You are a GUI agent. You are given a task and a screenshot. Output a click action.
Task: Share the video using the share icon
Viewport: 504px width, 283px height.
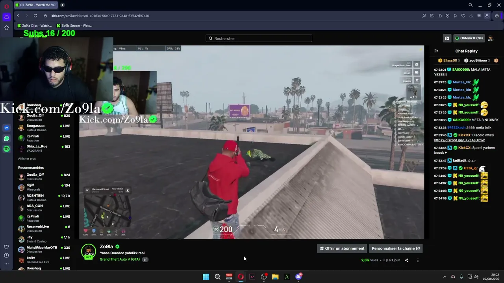click(407, 260)
